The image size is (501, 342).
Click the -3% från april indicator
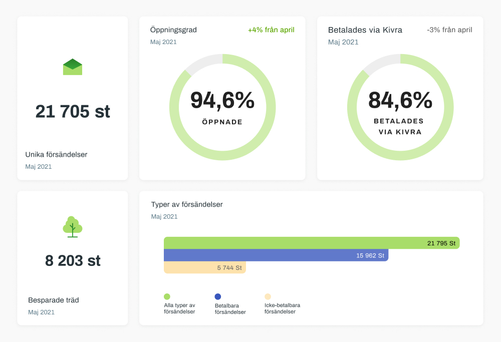449,30
